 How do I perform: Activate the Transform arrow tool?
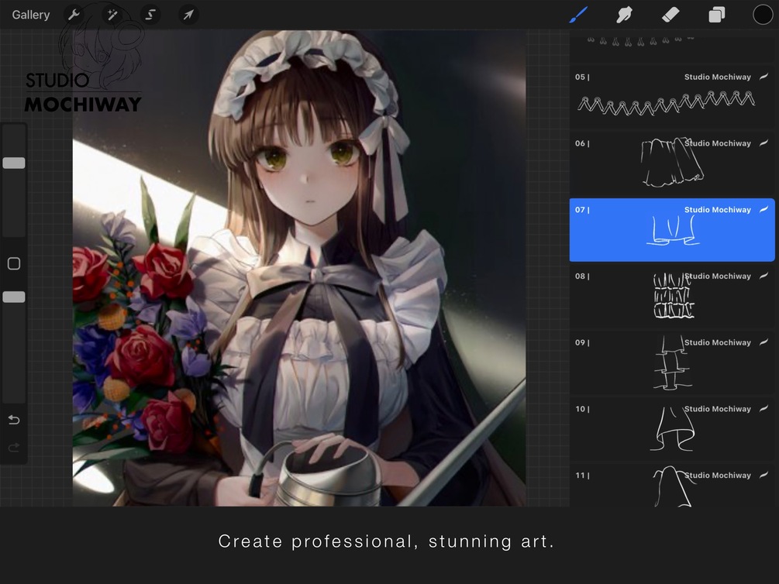[x=188, y=15]
